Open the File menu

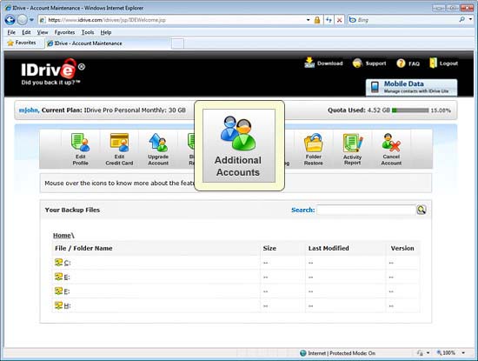coord(11,32)
